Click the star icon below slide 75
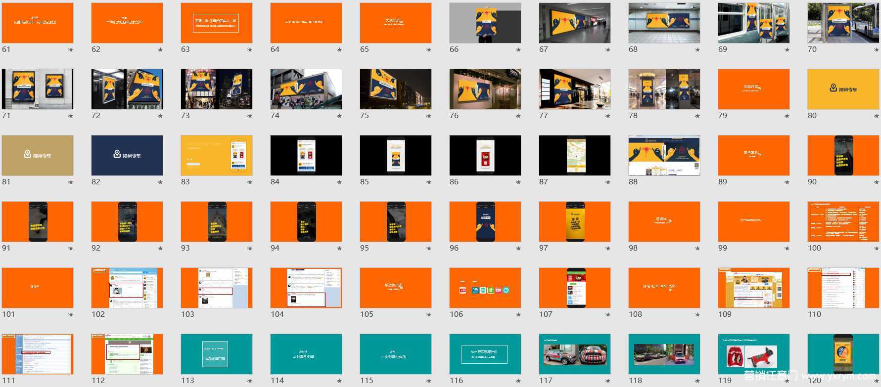Image resolution: width=881 pixels, height=387 pixels. click(x=429, y=116)
